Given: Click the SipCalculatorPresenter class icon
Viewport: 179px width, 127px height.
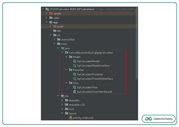Looking at the screenshot, I should (74, 74).
